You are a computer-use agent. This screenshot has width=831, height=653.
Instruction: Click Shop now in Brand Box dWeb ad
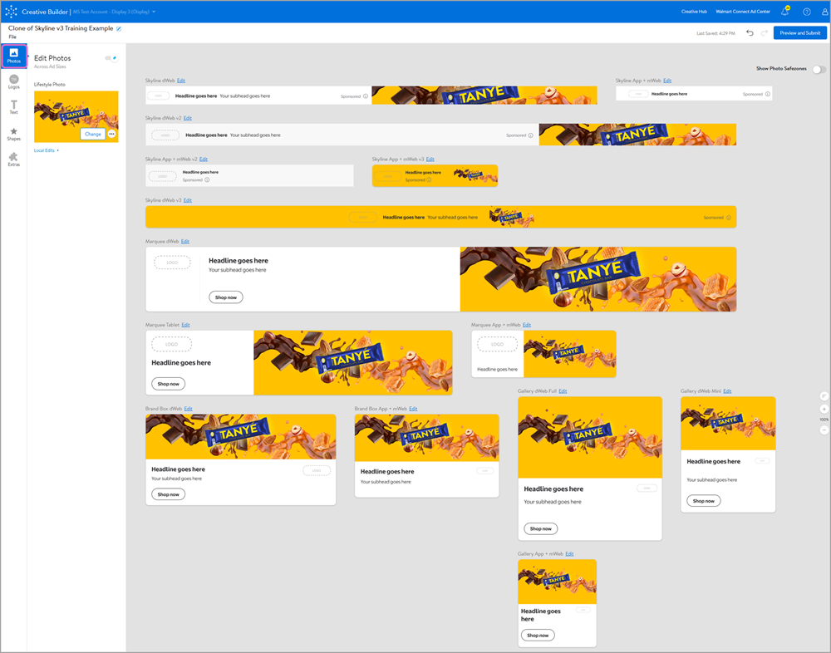(x=169, y=494)
